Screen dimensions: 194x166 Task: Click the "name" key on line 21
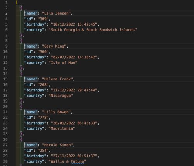[x=31, y=112]
